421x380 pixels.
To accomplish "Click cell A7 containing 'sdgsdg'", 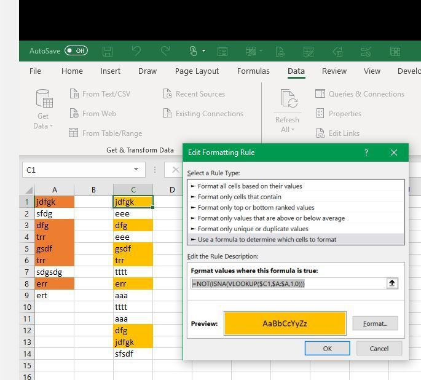I will pos(55,272).
